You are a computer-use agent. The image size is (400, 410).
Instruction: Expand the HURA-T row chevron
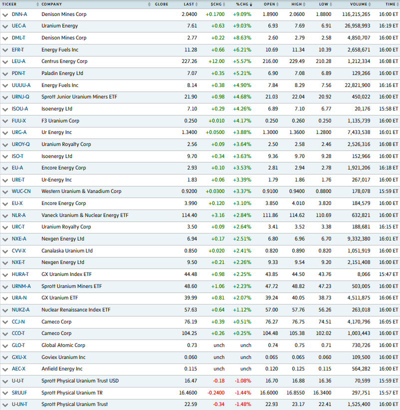pos(5,275)
